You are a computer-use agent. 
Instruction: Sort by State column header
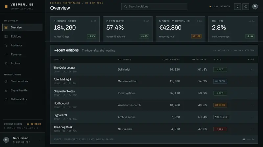[217, 59]
